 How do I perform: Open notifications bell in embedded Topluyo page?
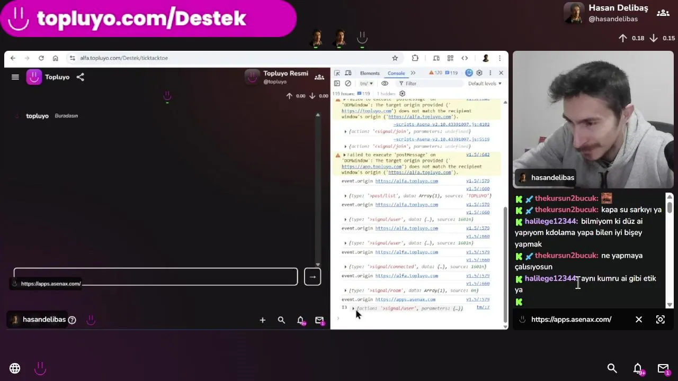click(x=300, y=320)
